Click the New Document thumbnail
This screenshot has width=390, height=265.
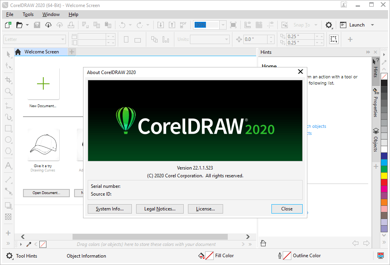(x=43, y=84)
